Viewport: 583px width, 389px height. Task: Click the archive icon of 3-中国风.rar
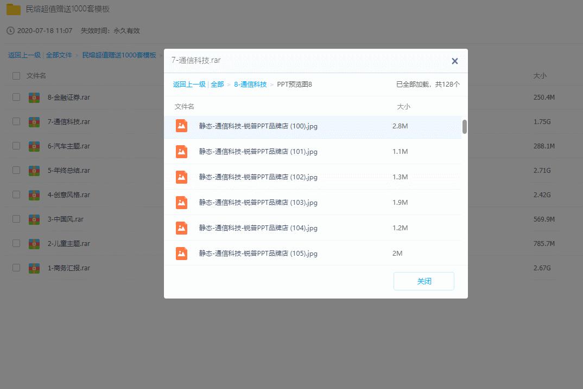tap(33, 219)
